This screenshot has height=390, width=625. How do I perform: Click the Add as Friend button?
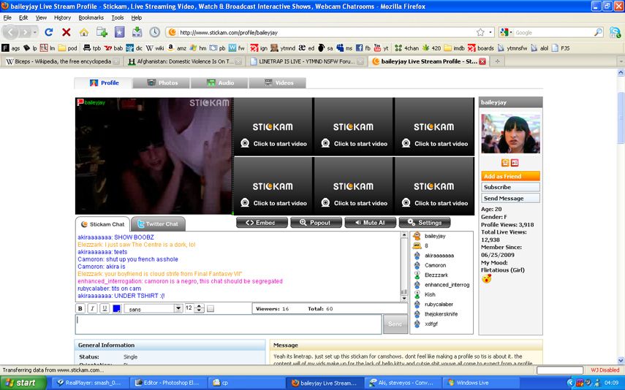511,176
